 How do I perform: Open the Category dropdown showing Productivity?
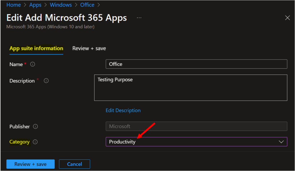coord(196,142)
